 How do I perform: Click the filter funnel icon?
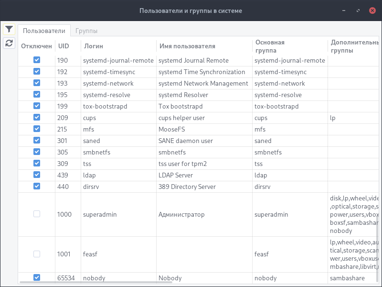(9, 29)
